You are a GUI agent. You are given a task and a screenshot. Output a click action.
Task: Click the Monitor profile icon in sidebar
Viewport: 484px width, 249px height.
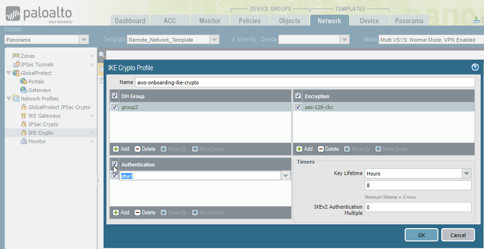click(x=23, y=141)
